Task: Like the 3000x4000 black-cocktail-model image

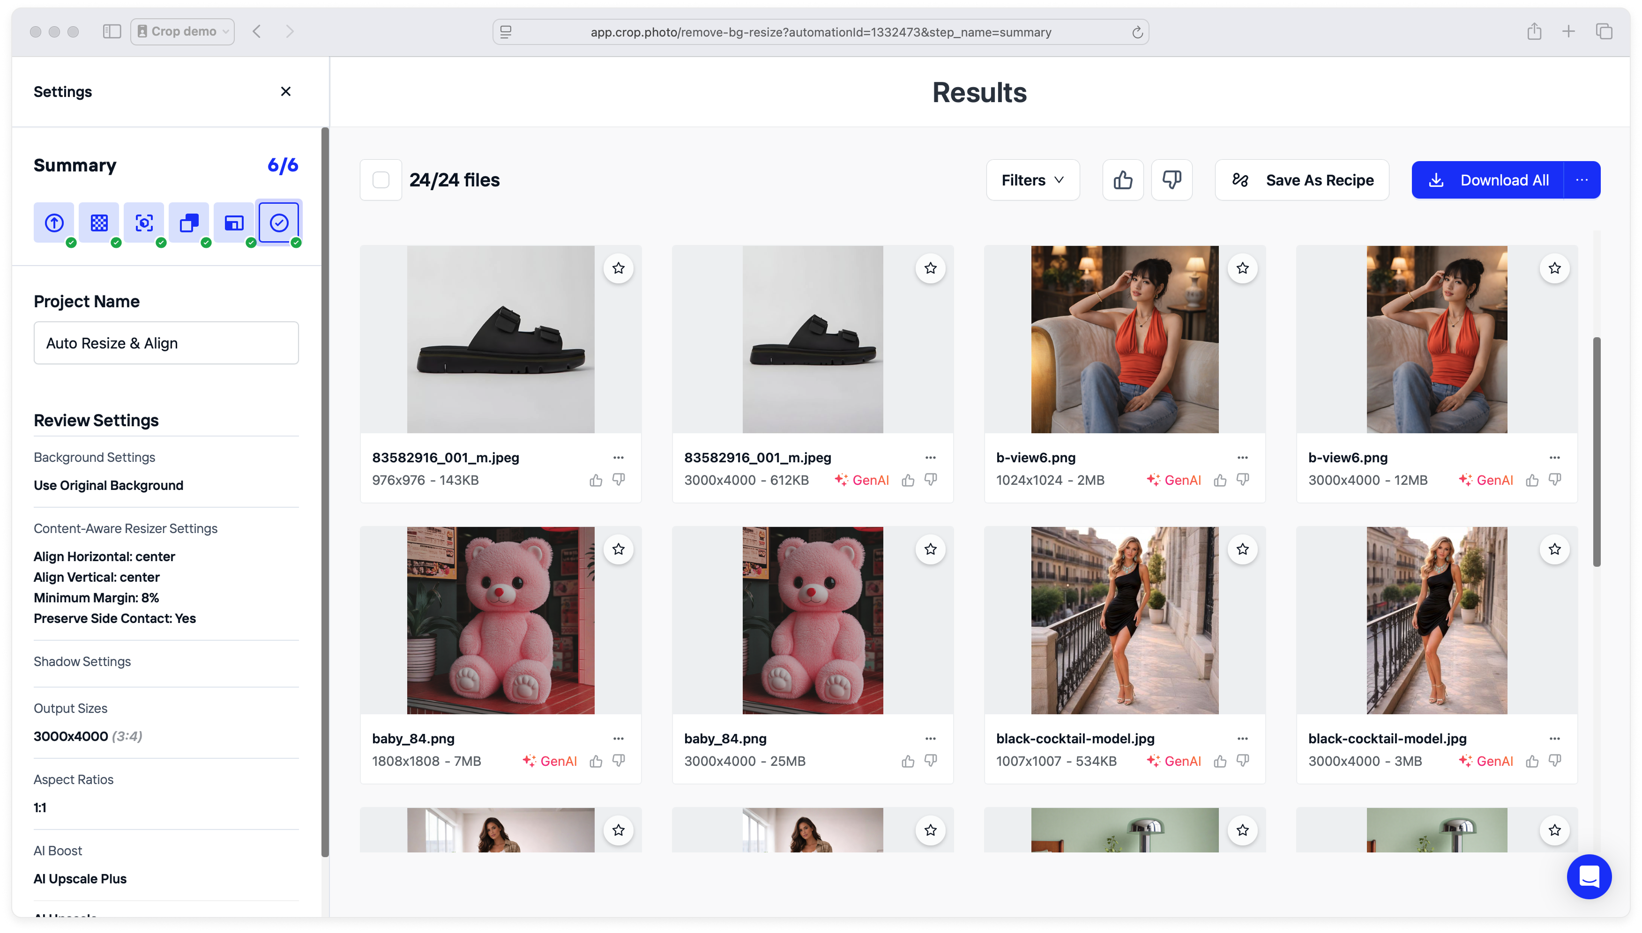Action: coord(1532,761)
